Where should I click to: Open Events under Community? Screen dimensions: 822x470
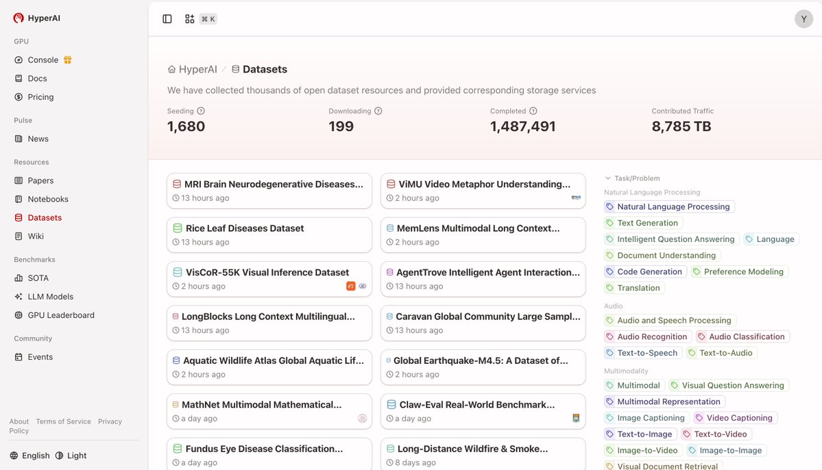pos(34,357)
